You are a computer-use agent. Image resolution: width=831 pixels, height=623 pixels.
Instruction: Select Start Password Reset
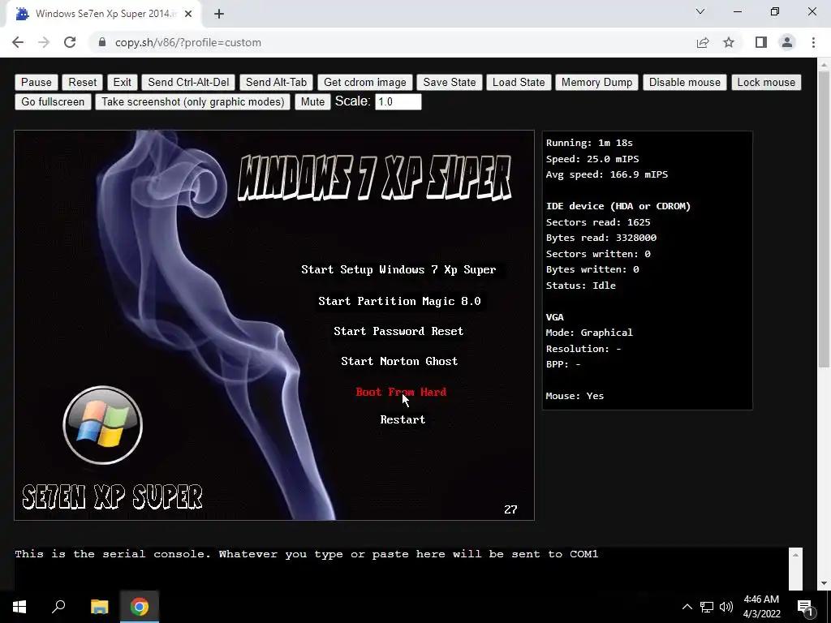pyautogui.click(x=398, y=331)
